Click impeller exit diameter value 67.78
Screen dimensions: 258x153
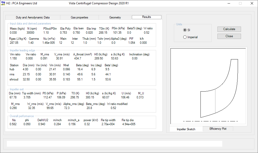[x=13, y=97]
